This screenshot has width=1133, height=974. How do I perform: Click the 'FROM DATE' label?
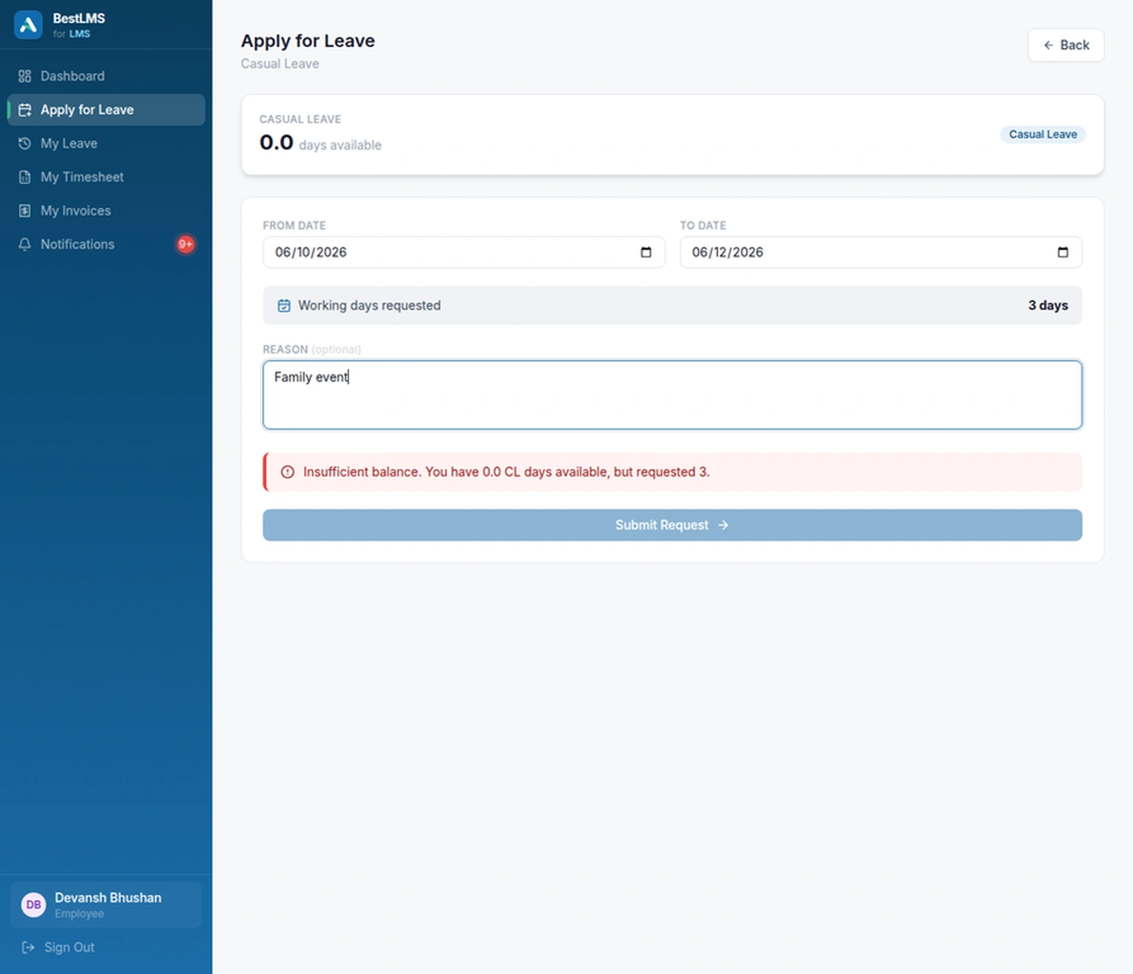294,226
